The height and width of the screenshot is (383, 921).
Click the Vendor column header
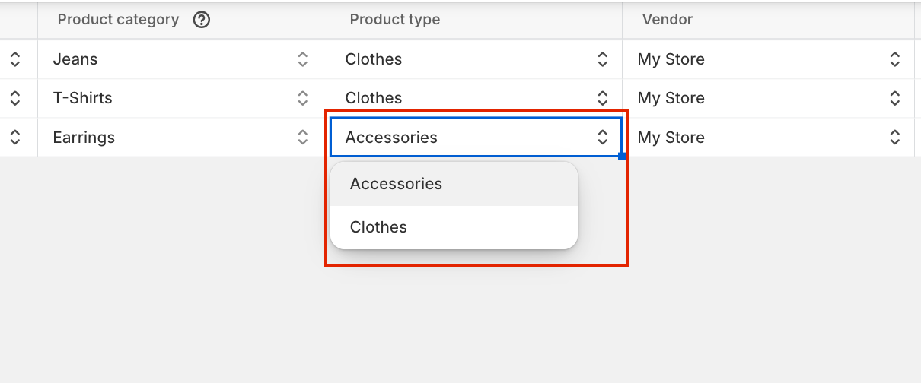click(x=668, y=20)
